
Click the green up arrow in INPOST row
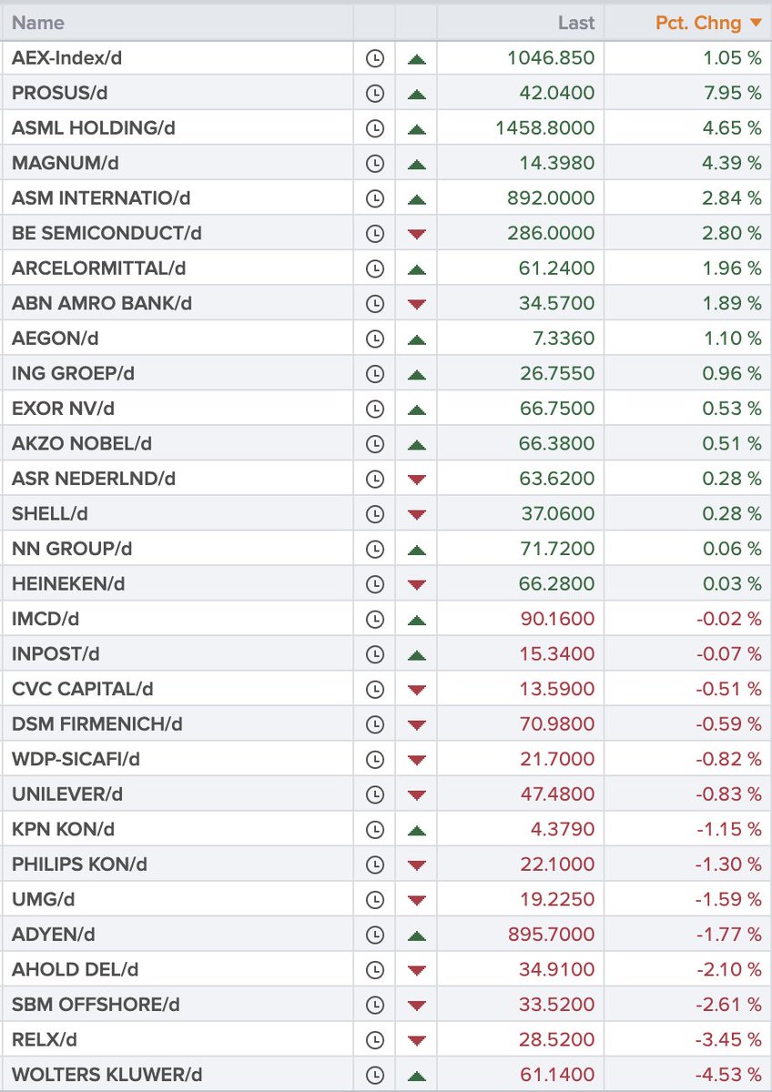coord(417,654)
